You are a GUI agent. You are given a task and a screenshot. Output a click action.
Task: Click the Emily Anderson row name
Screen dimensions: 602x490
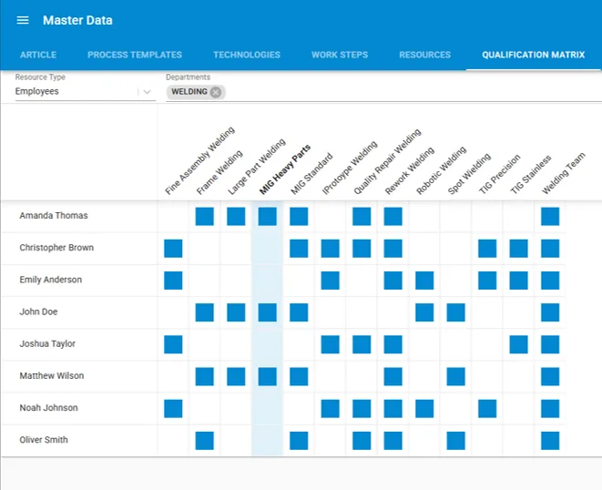coord(51,280)
